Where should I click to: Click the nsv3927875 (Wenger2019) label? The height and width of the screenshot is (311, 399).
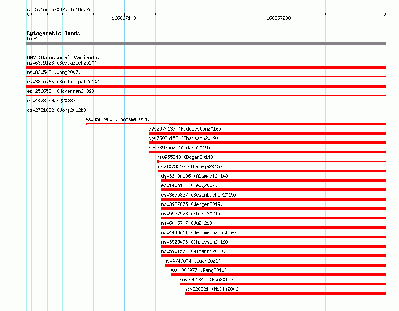pos(192,204)
